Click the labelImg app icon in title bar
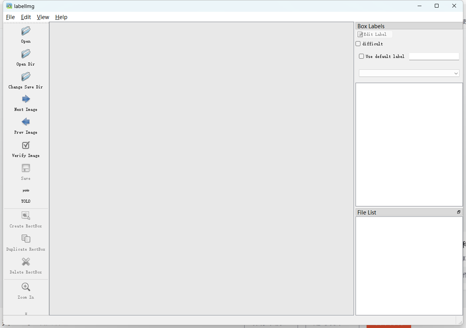 click(9, 6)
